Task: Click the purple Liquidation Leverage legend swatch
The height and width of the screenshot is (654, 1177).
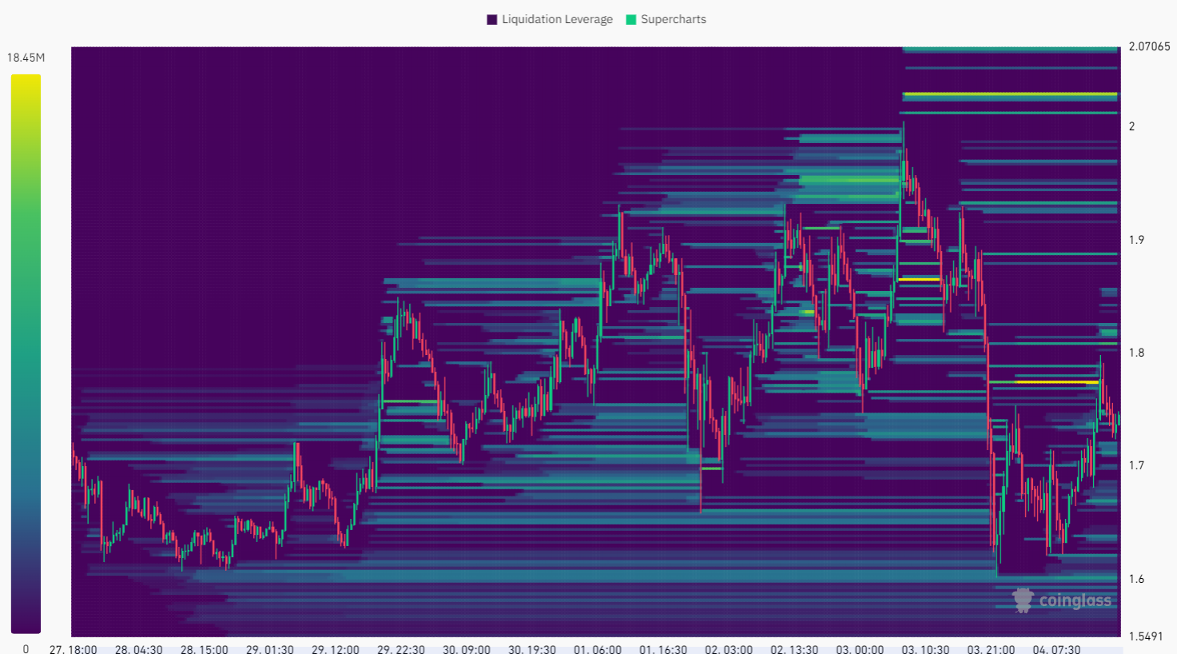Action: 492,19
